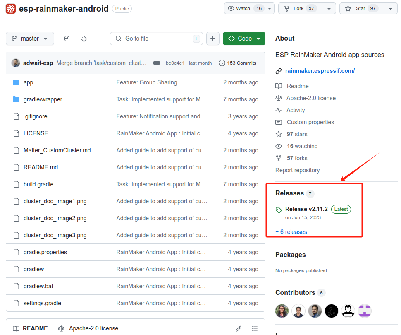Fork the repository
401x335 pixels.
[300, 8]
